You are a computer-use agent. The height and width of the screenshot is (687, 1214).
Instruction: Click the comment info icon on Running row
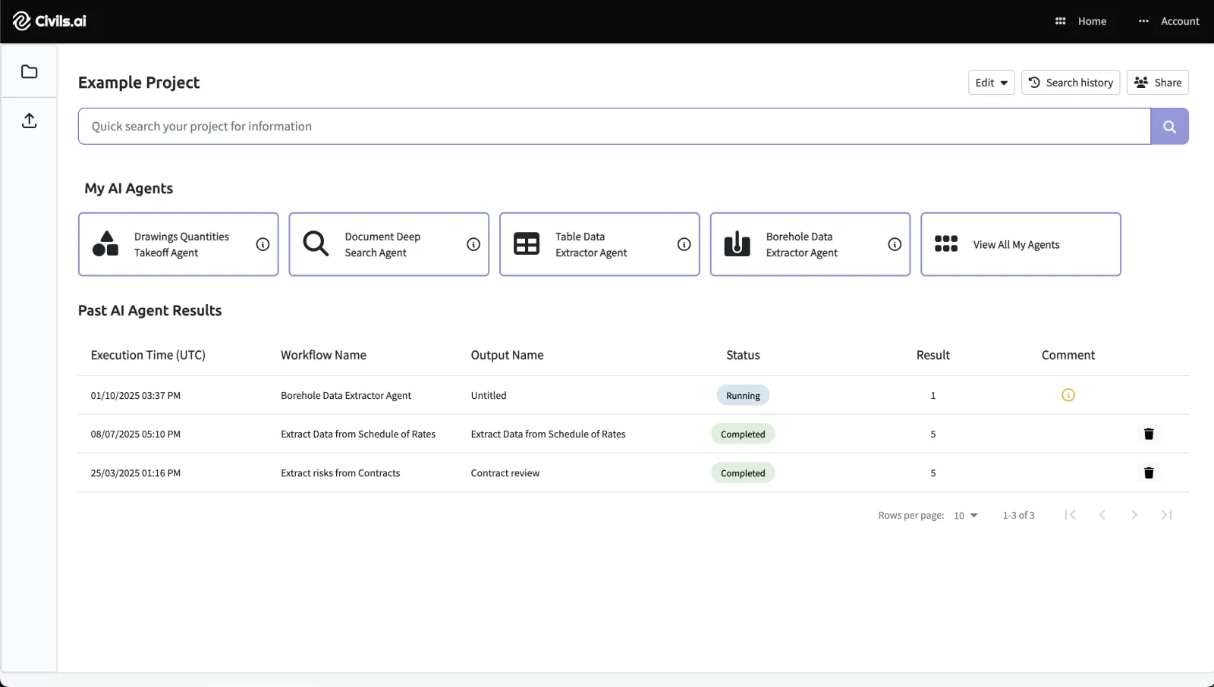(1068, 395)
